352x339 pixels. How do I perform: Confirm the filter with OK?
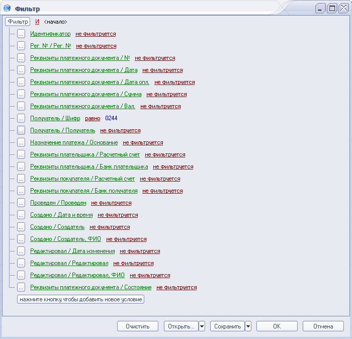277,326
